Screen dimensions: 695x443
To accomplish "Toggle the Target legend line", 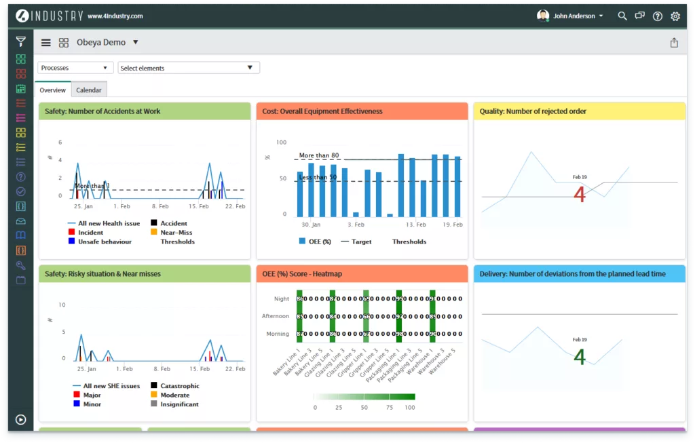I will pos(356,242).
